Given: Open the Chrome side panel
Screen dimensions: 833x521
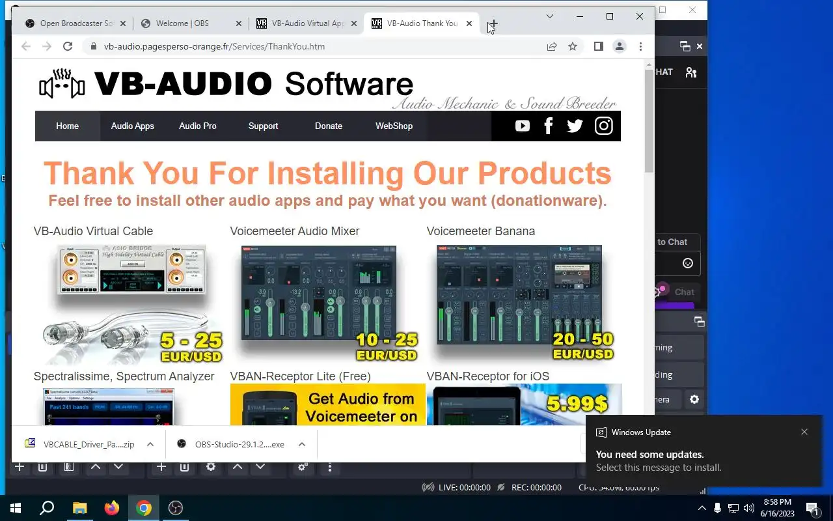Looking at the screenshot, I should (x=599, y=46).
